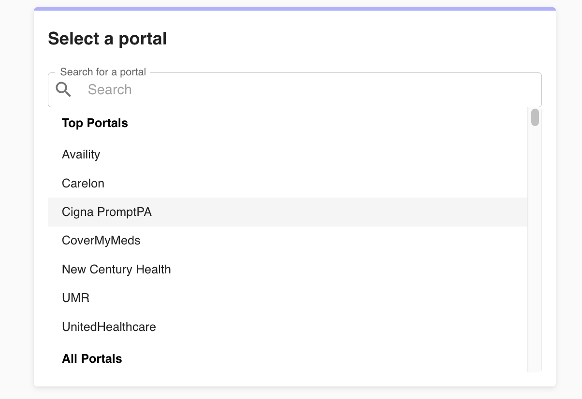582x399 pixels.
Task: Click the All Portals section header
Action: click(92, 359)
